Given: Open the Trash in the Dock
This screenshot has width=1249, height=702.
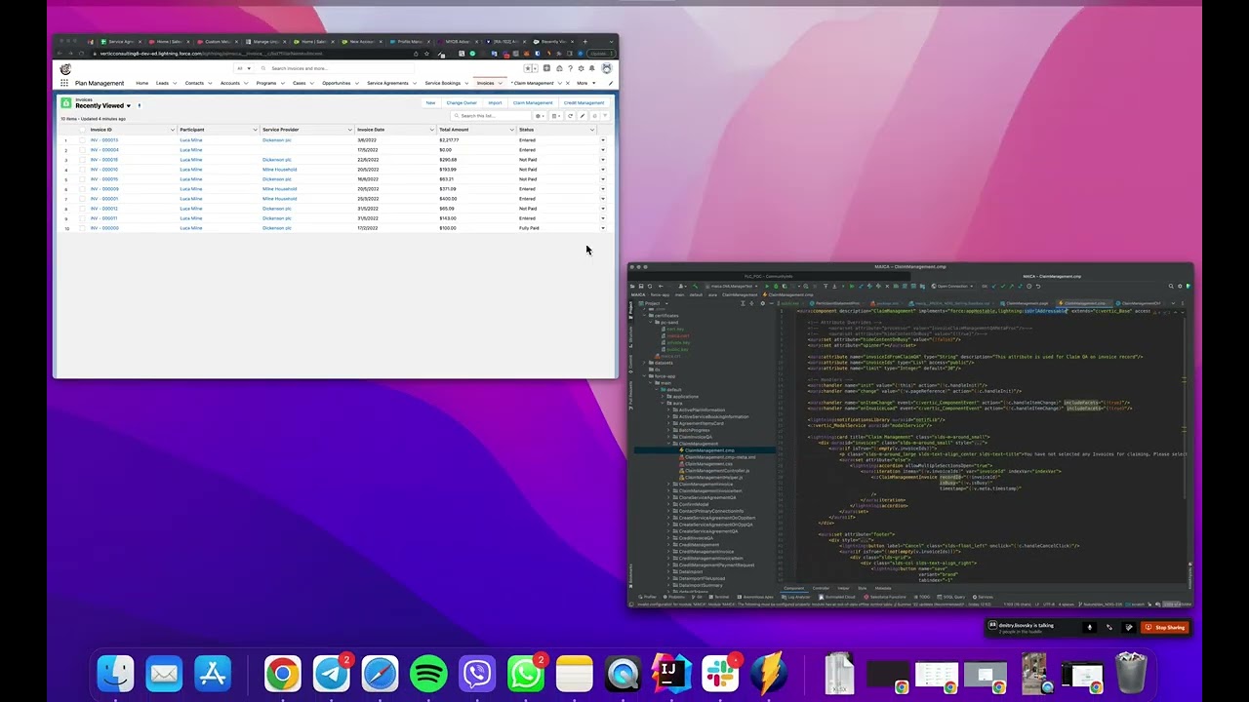Looking at the screenshot, I should [x=1131, y=674].
